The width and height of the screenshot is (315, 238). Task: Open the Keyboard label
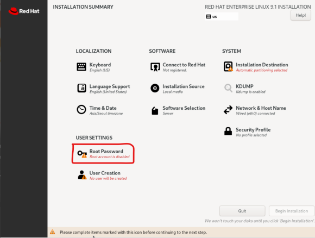pos(100,65)
